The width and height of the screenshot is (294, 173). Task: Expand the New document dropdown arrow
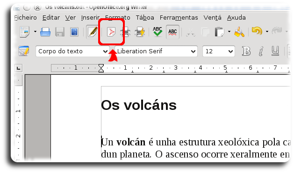click(x=35, y=32)
